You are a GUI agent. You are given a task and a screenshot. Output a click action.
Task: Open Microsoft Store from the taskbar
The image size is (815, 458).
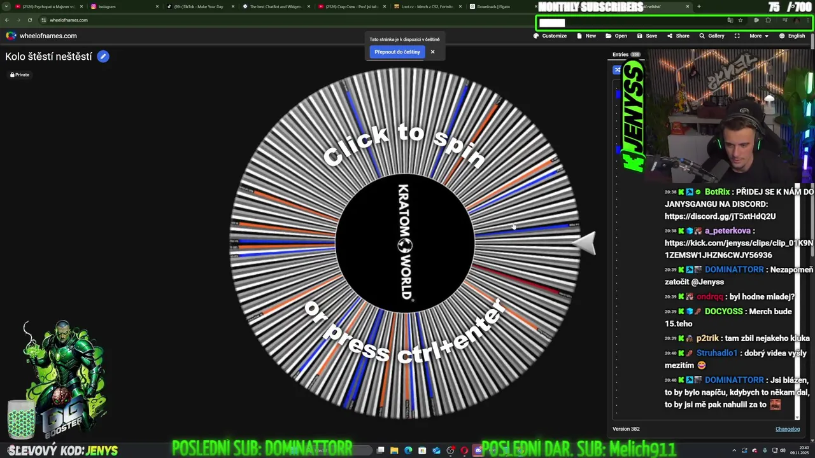(422, 450)
